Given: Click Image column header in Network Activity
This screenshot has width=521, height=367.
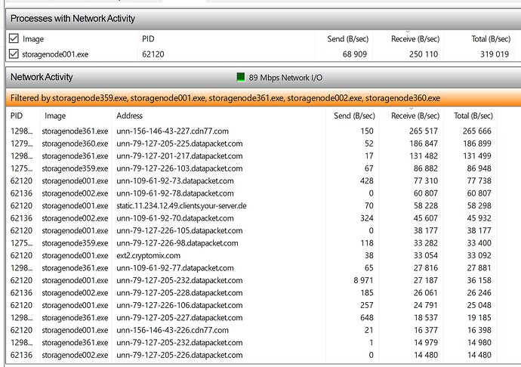Looking at the screenshot, I should (55, 116).
